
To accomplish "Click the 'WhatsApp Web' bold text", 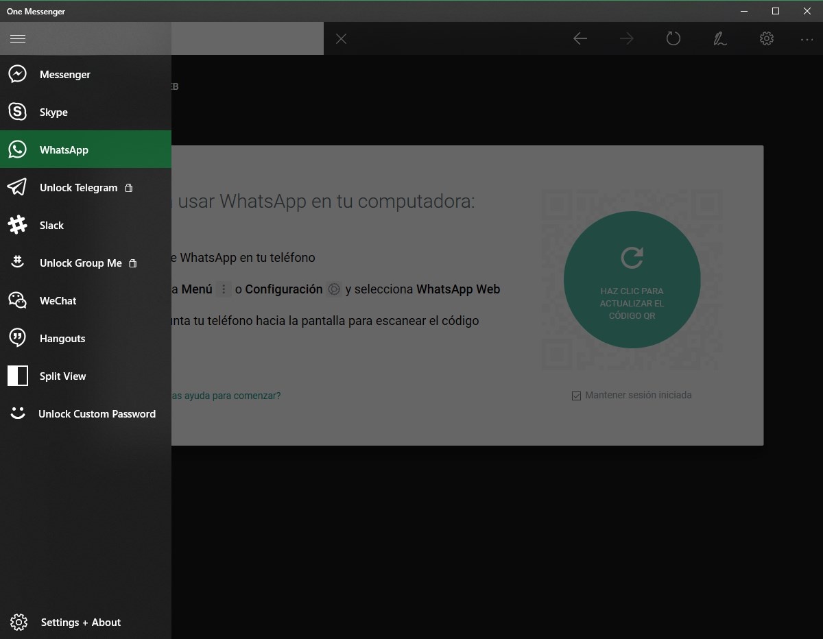I will click(458, 289).
